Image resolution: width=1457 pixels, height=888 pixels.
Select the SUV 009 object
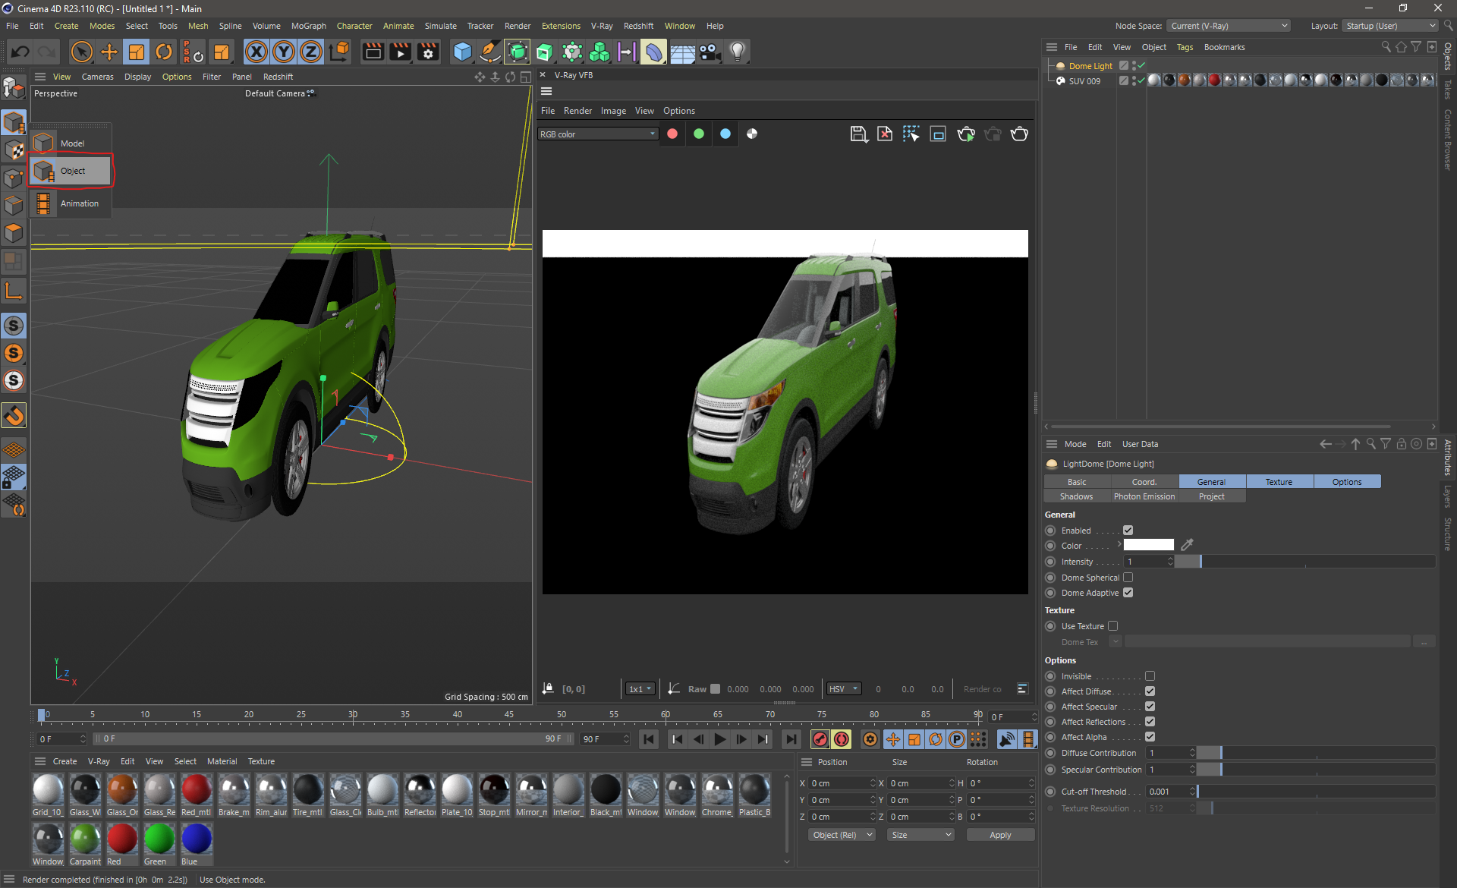tap(1084, 81)
